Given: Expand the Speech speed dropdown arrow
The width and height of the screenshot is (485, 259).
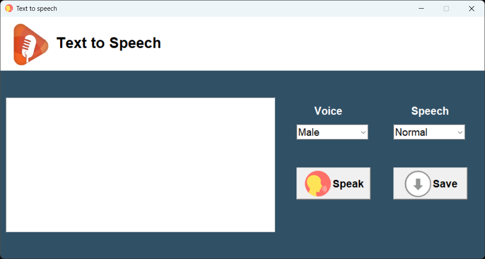Looking at the screenshot, I should (460, 132).
